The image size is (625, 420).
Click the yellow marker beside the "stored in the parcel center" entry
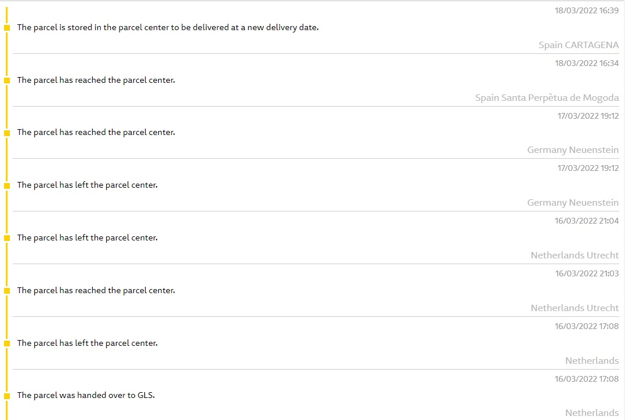[x=7, y=28]
